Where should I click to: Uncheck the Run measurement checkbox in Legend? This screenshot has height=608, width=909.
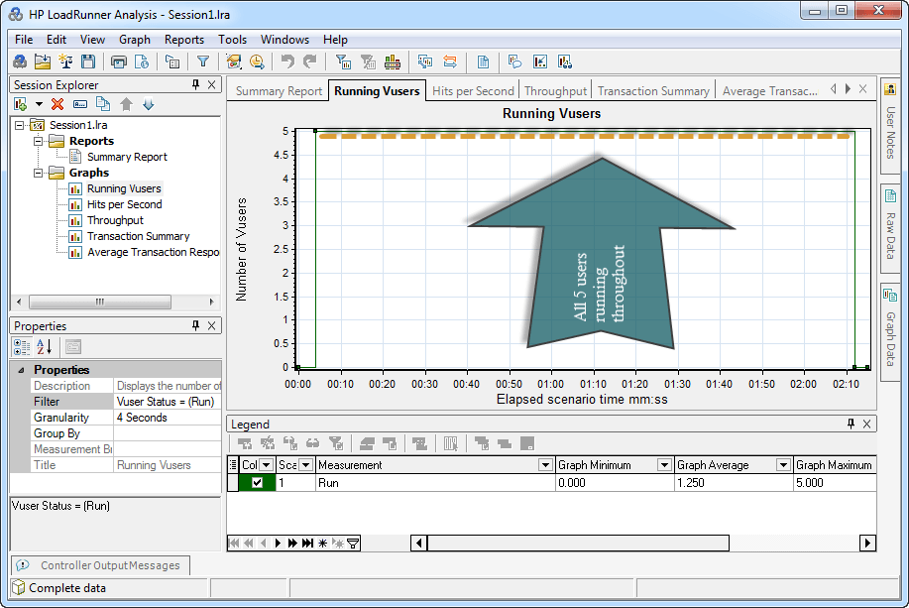click(258, 482)
